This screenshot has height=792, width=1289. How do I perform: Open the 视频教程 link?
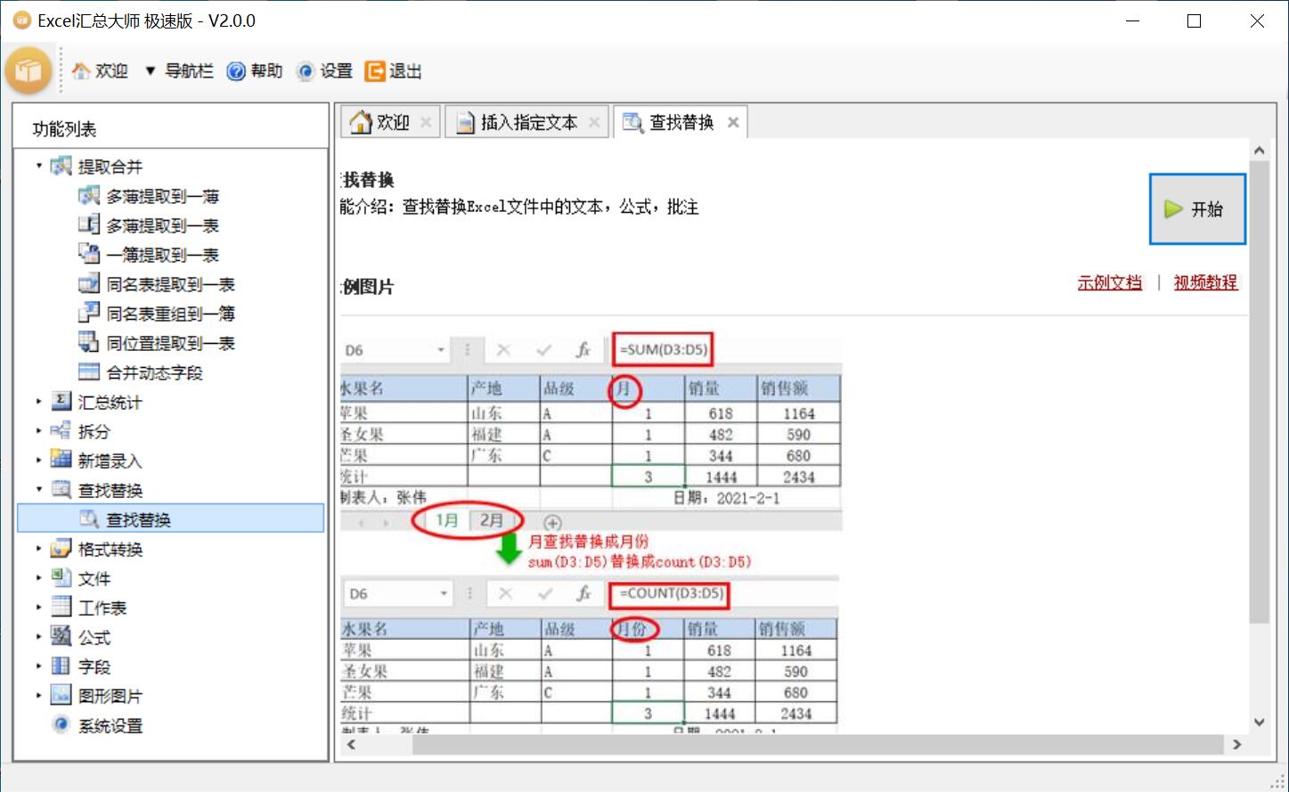click(1205, 282)
